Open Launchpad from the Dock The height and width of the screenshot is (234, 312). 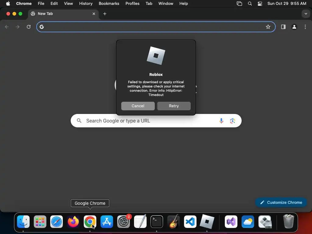point(40,222)
